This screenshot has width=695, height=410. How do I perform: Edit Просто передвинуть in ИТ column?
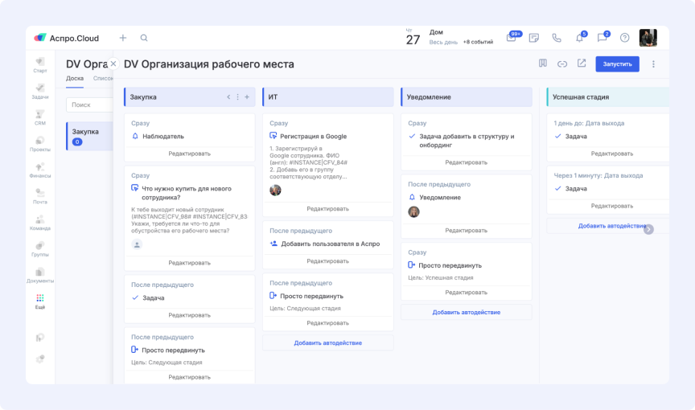(327, 323)
